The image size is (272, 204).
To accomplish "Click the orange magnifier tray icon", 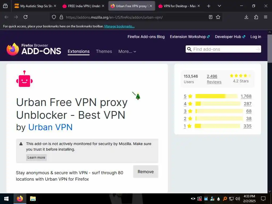I will point(225,199).
